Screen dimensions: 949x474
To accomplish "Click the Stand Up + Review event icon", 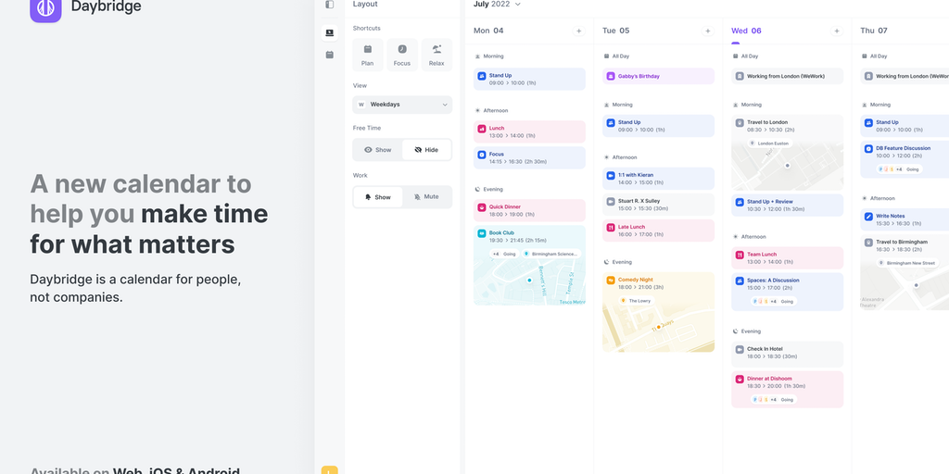I will (740, 202).
